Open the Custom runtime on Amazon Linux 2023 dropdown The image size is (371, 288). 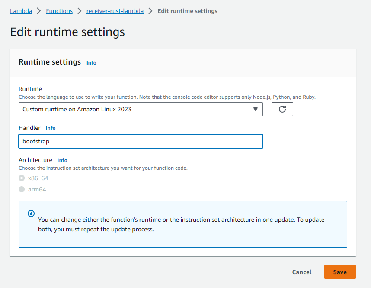pyautogui.click(x=141, y=109)
